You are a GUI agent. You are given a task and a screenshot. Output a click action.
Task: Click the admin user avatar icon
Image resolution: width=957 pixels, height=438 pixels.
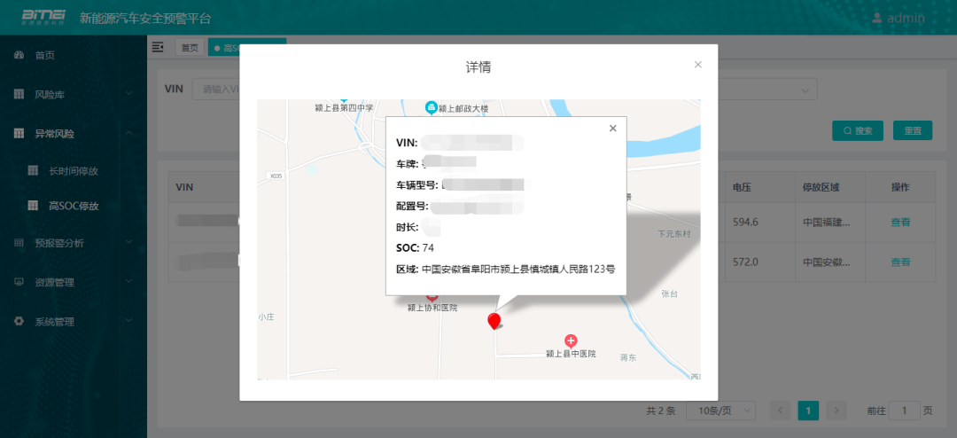click(877, 18)
